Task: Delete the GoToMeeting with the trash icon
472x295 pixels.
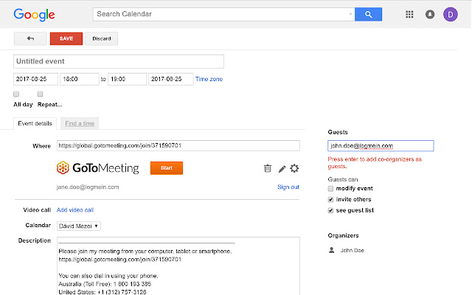Action: 268,168
